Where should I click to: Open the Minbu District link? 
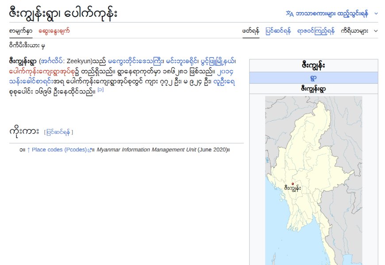point(182,61)
